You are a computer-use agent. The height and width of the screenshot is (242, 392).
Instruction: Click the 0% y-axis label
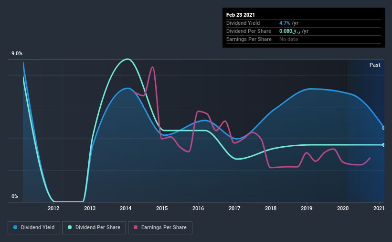click(15, 196)
